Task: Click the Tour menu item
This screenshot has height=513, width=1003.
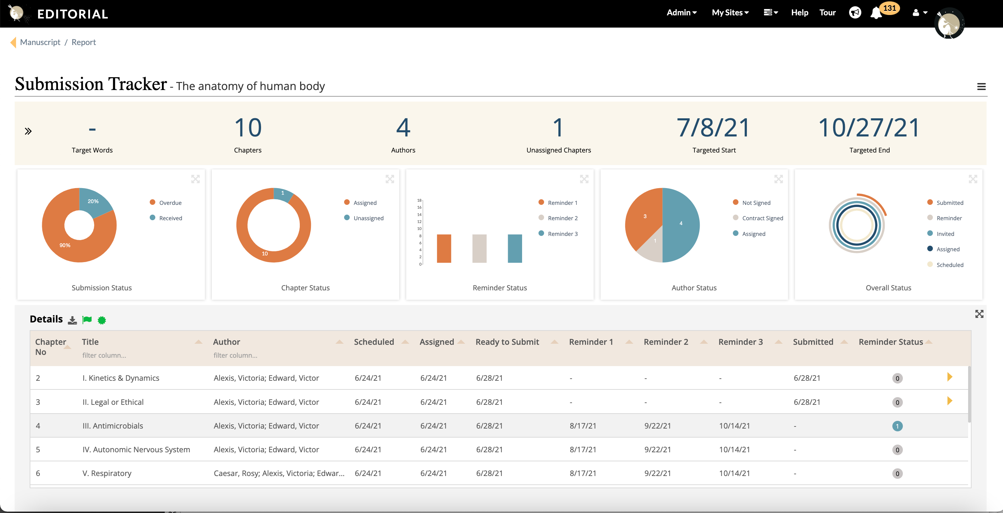Action: [x=827, y=13]
